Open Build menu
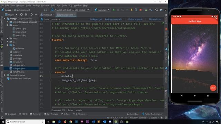Screen dimensions: 221x124 click(53, 6)
